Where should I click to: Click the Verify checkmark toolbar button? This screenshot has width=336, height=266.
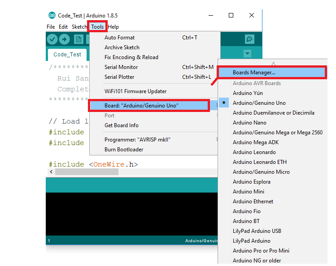tap(52, 39)
